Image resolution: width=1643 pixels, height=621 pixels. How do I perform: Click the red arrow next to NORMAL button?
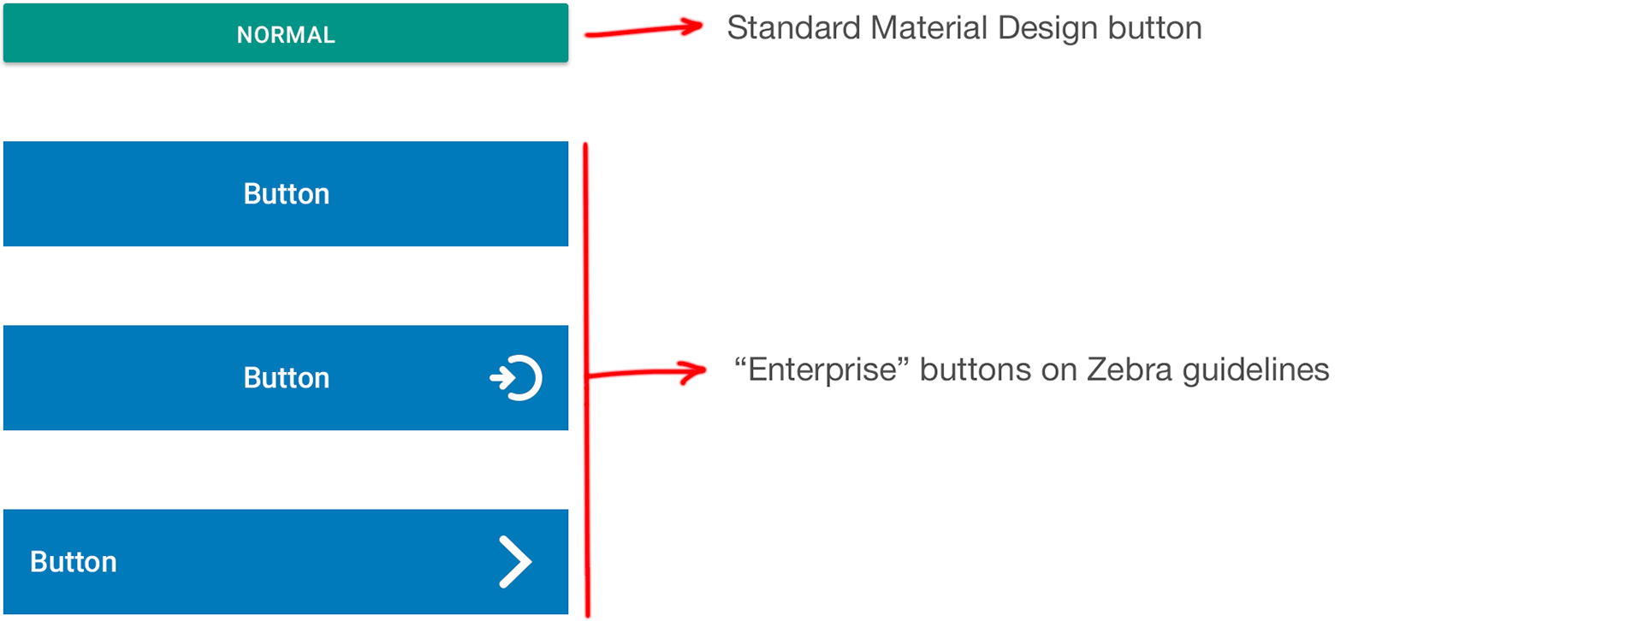(x=644, y=30)
